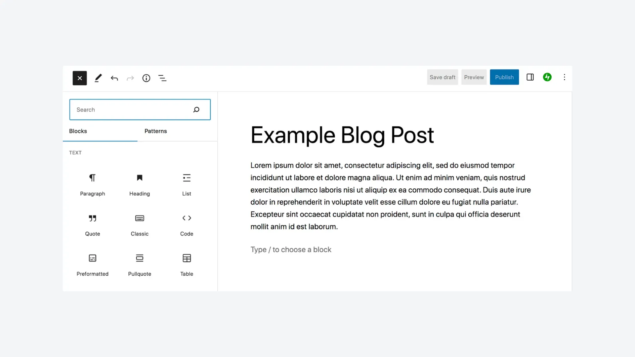The image size is (635, 357).
Task: Click redo last action arrow
Action: tap(130, 78)
